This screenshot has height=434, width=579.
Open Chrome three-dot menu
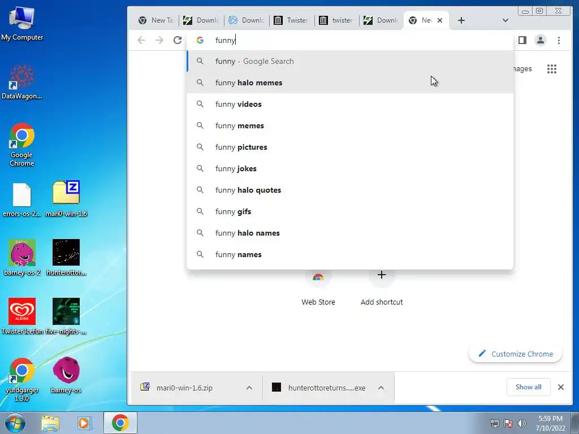tap(559, 40)
